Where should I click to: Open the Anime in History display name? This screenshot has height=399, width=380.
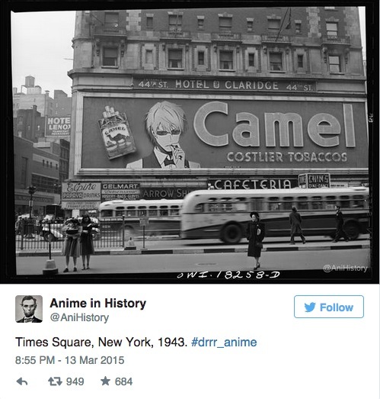pyautogui.click(x=98, y=303)
